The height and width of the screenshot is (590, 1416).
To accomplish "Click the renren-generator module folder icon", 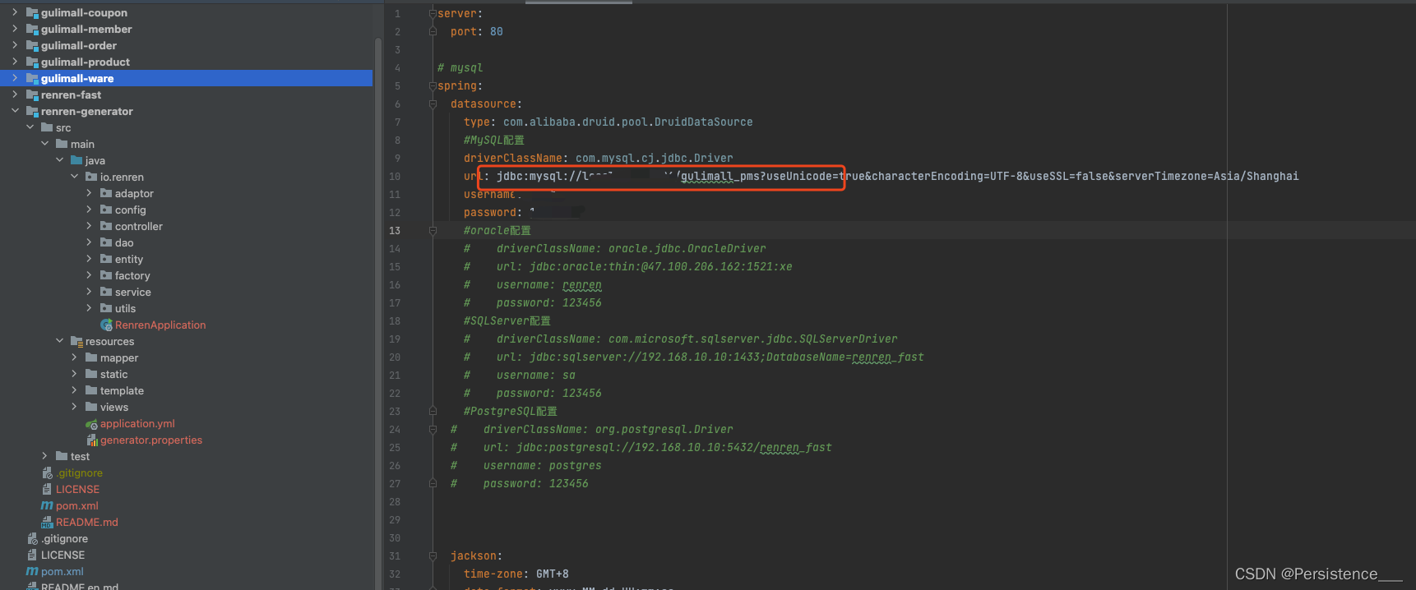I will pos(32,111).
